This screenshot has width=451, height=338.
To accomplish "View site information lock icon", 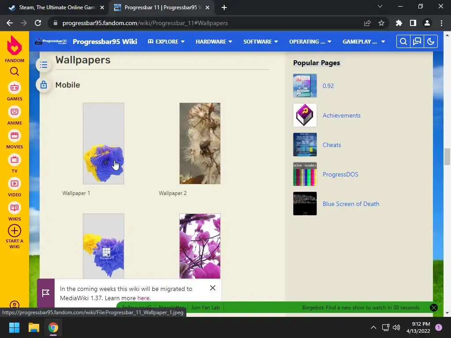I will click(55, 23).
